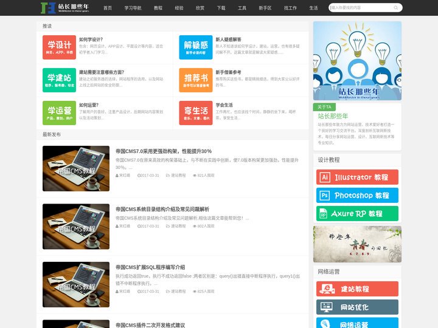Open the 找工作 menu item
The image size is (438, 328).
tap(291, 8)
